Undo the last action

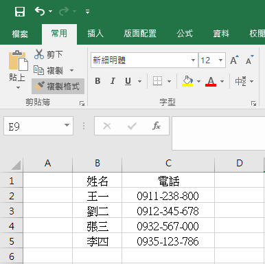pyautogui.click(x=40, y=11)
